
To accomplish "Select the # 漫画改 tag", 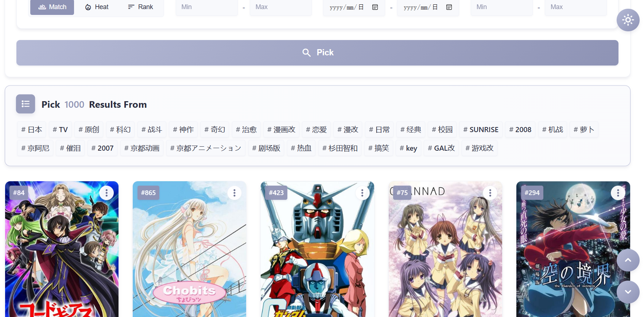I will pyautogui.click(x=281, y=130).
